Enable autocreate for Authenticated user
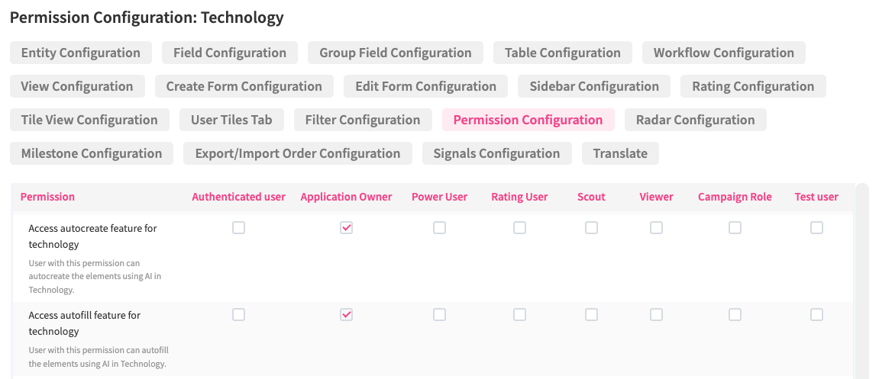Viewport: 879px width, 379px height. [239, 227]
